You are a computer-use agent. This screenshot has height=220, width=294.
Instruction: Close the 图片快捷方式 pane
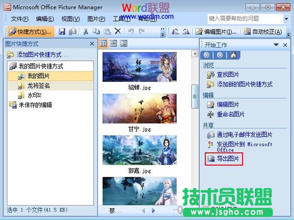point(92,44)
